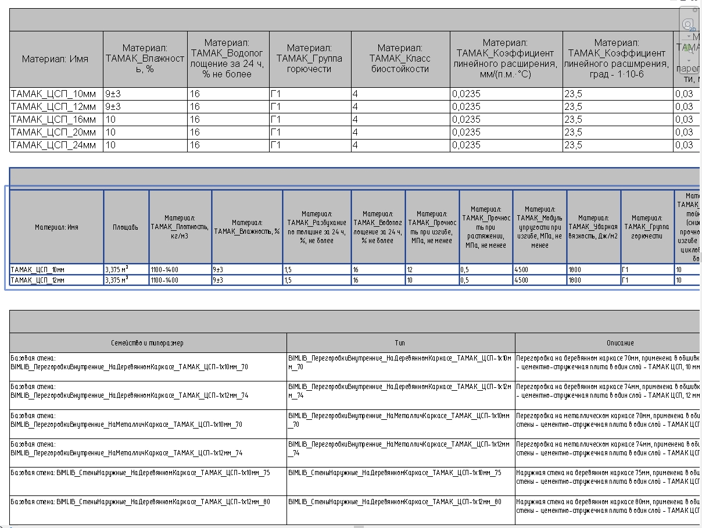Click the ТАМАК_Плотность, кг/м3 column header
Screen dimensions: 702x528
(180, 227)
